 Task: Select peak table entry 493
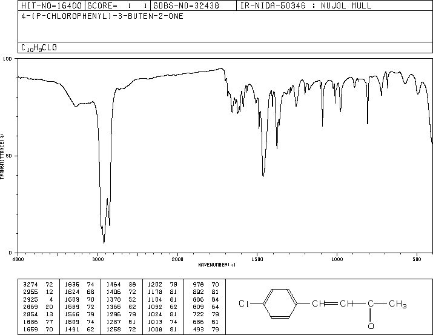[198, 329]
